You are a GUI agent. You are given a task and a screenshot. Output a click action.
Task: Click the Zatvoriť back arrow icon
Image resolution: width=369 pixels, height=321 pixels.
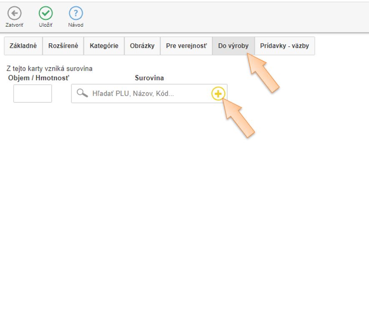pyautogui.click(x=14, y=14)
